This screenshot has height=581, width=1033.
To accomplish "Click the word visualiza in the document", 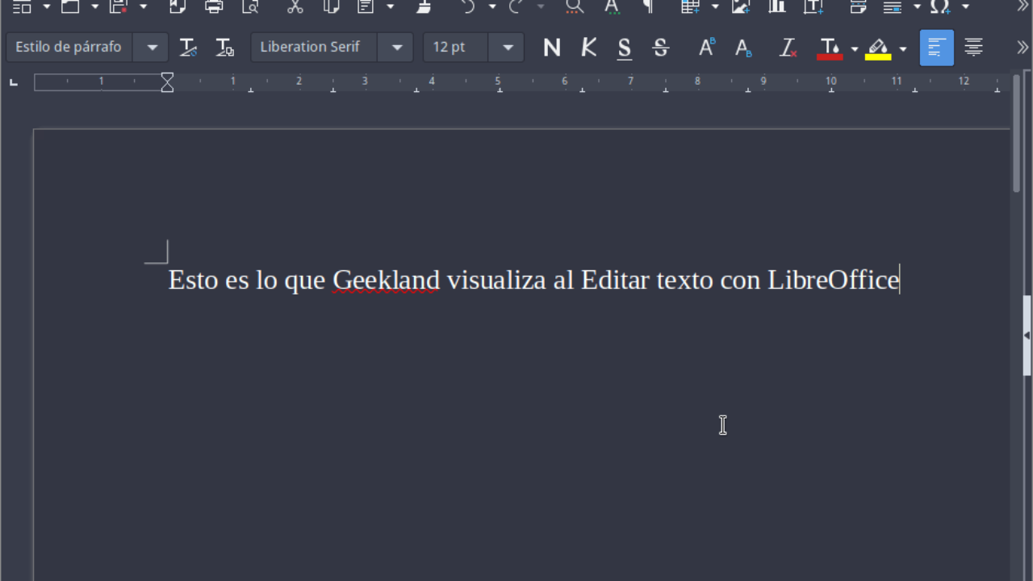I will tap(496, 280).
